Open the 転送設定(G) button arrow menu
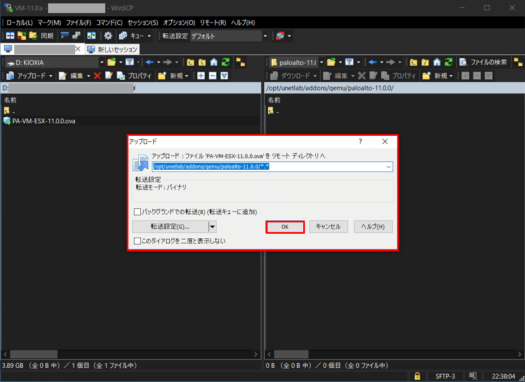The height and width of the screenshot is (382, 525). [212, 227]
